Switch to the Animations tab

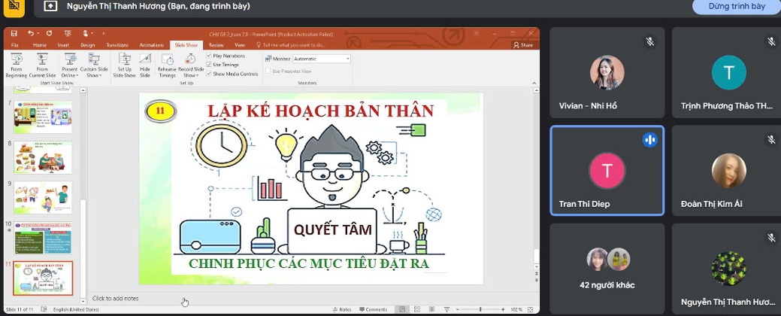[151, 45]
